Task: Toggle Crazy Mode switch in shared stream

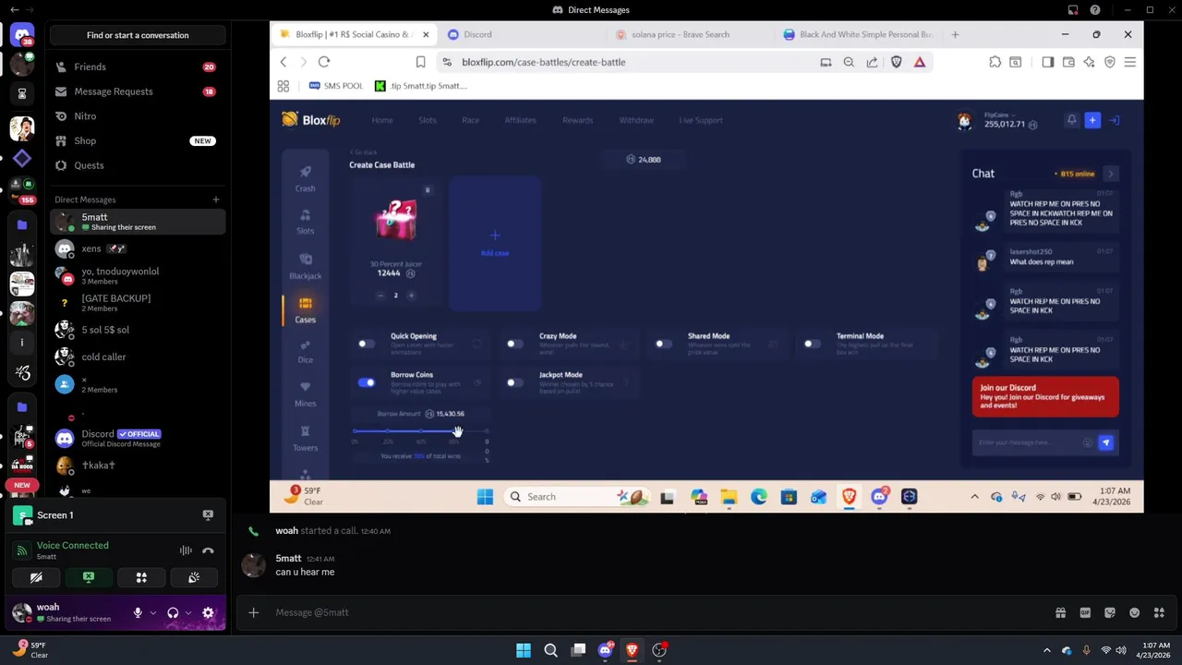Action: 514,345
